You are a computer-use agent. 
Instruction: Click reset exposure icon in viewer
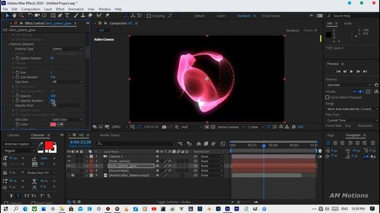point(294,127)
